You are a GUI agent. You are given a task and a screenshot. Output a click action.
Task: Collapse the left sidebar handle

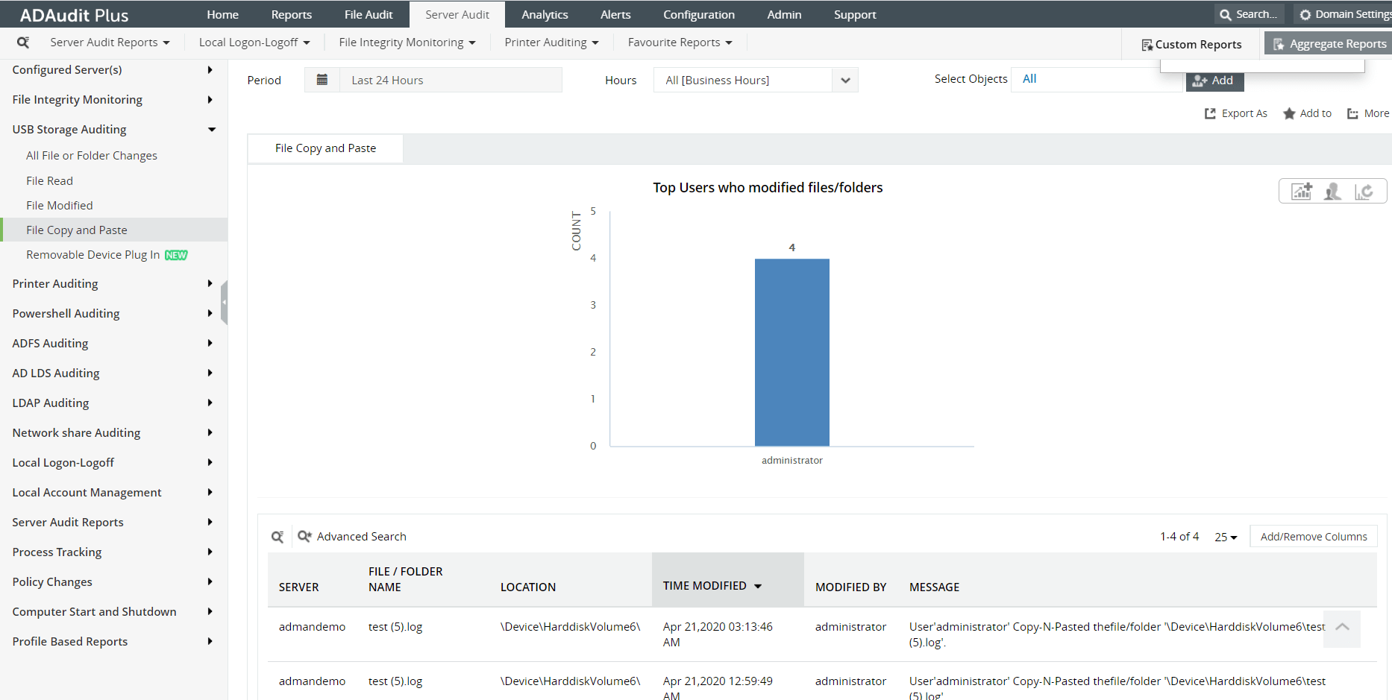point(224,303)
